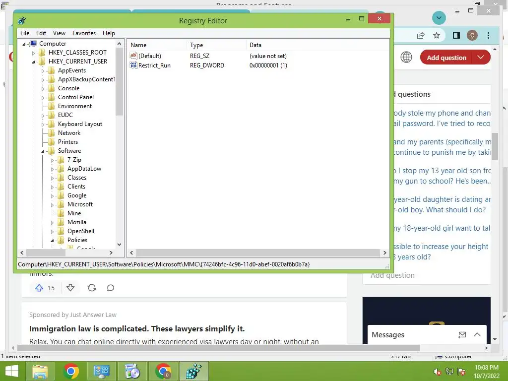Open the Favorites menu in Registry Editor
The image size is (508, 381).
pos(84,33)
